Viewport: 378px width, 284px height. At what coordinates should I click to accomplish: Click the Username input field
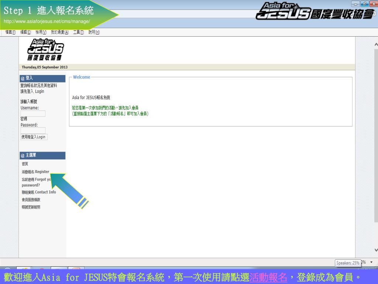click(x=33, y=114)
